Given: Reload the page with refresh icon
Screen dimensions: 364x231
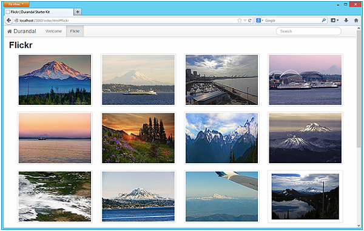Looking at the screenshot, I should pyautogui.click(x=250, y=21).
